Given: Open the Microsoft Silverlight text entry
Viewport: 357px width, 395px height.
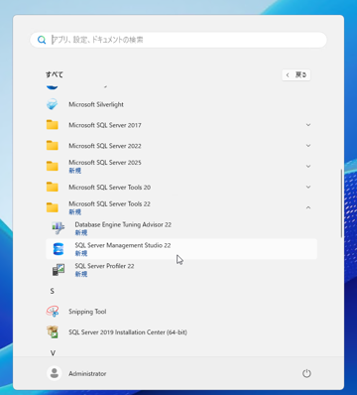Looking at the screenshot, I should [x=96, y=104].
